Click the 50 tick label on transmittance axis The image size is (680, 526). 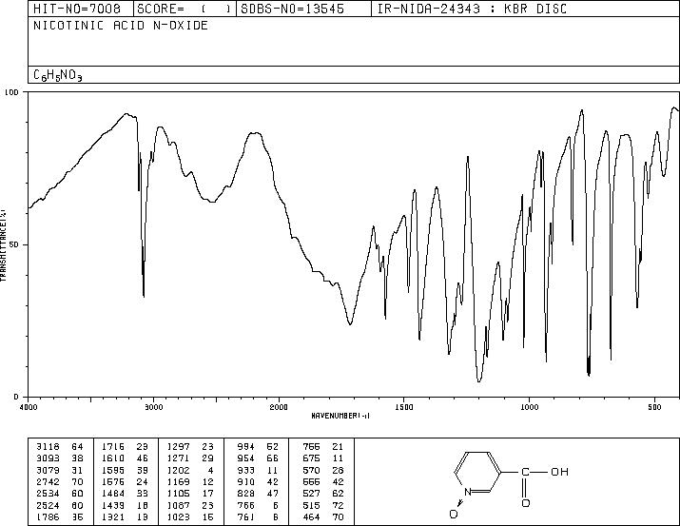tap(15, 244)
